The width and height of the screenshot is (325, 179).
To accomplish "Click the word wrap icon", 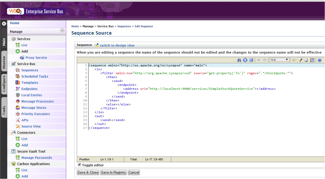I will (312, 60).
